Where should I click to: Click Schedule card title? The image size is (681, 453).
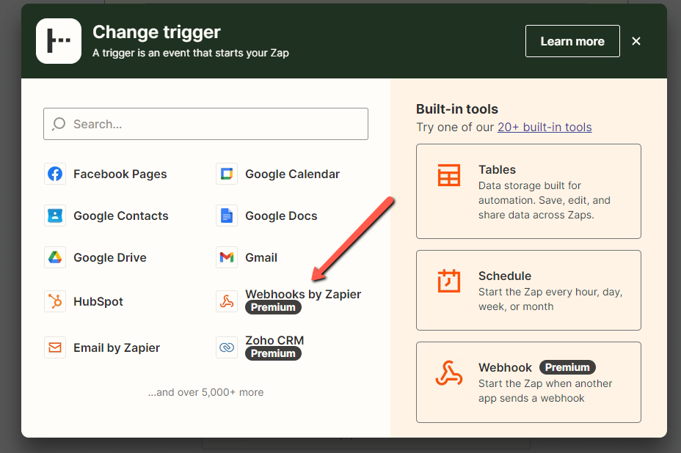click(x=505, y=276)
